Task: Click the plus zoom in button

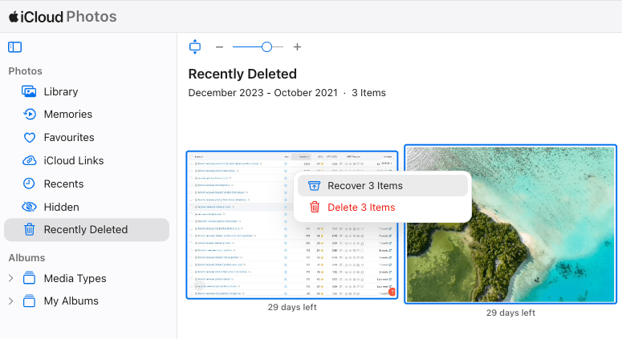Action: (297, 47)
